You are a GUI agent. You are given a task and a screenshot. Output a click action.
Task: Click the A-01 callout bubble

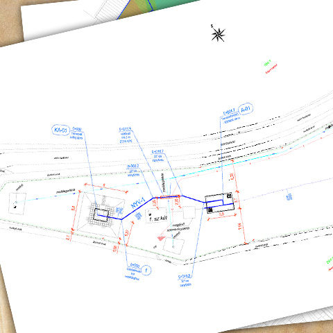coord(246,109)
